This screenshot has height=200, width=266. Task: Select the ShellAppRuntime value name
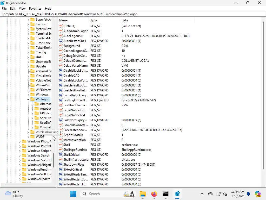click(x=75, y=150)
